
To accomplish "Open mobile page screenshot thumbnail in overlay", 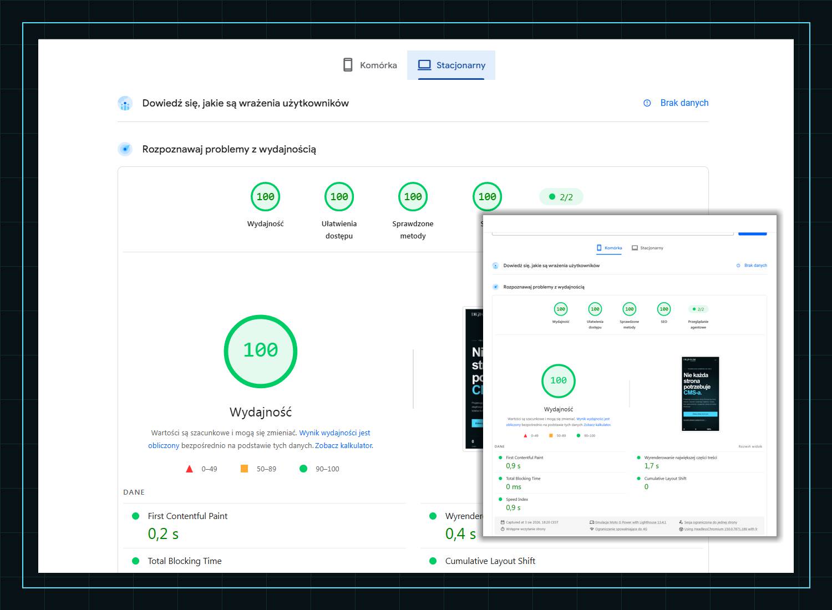I will (x=700, y=394).
